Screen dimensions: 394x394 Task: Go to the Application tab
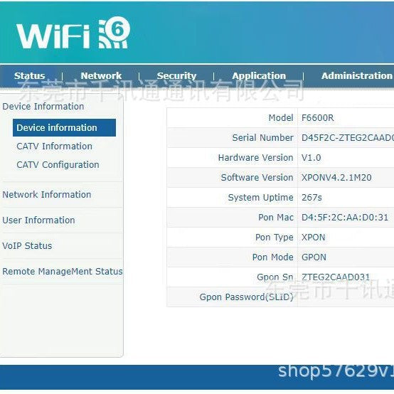(x=259, y=75)
